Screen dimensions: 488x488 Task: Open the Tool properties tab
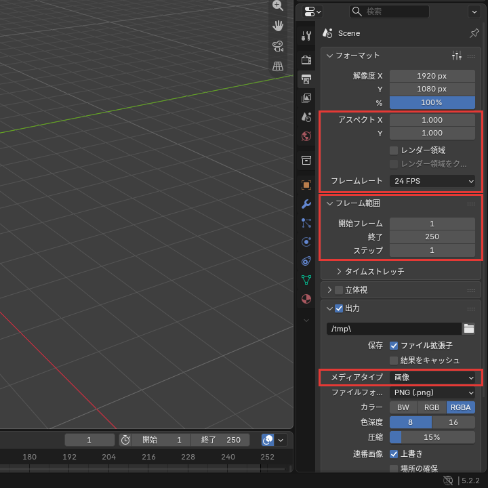306,36
